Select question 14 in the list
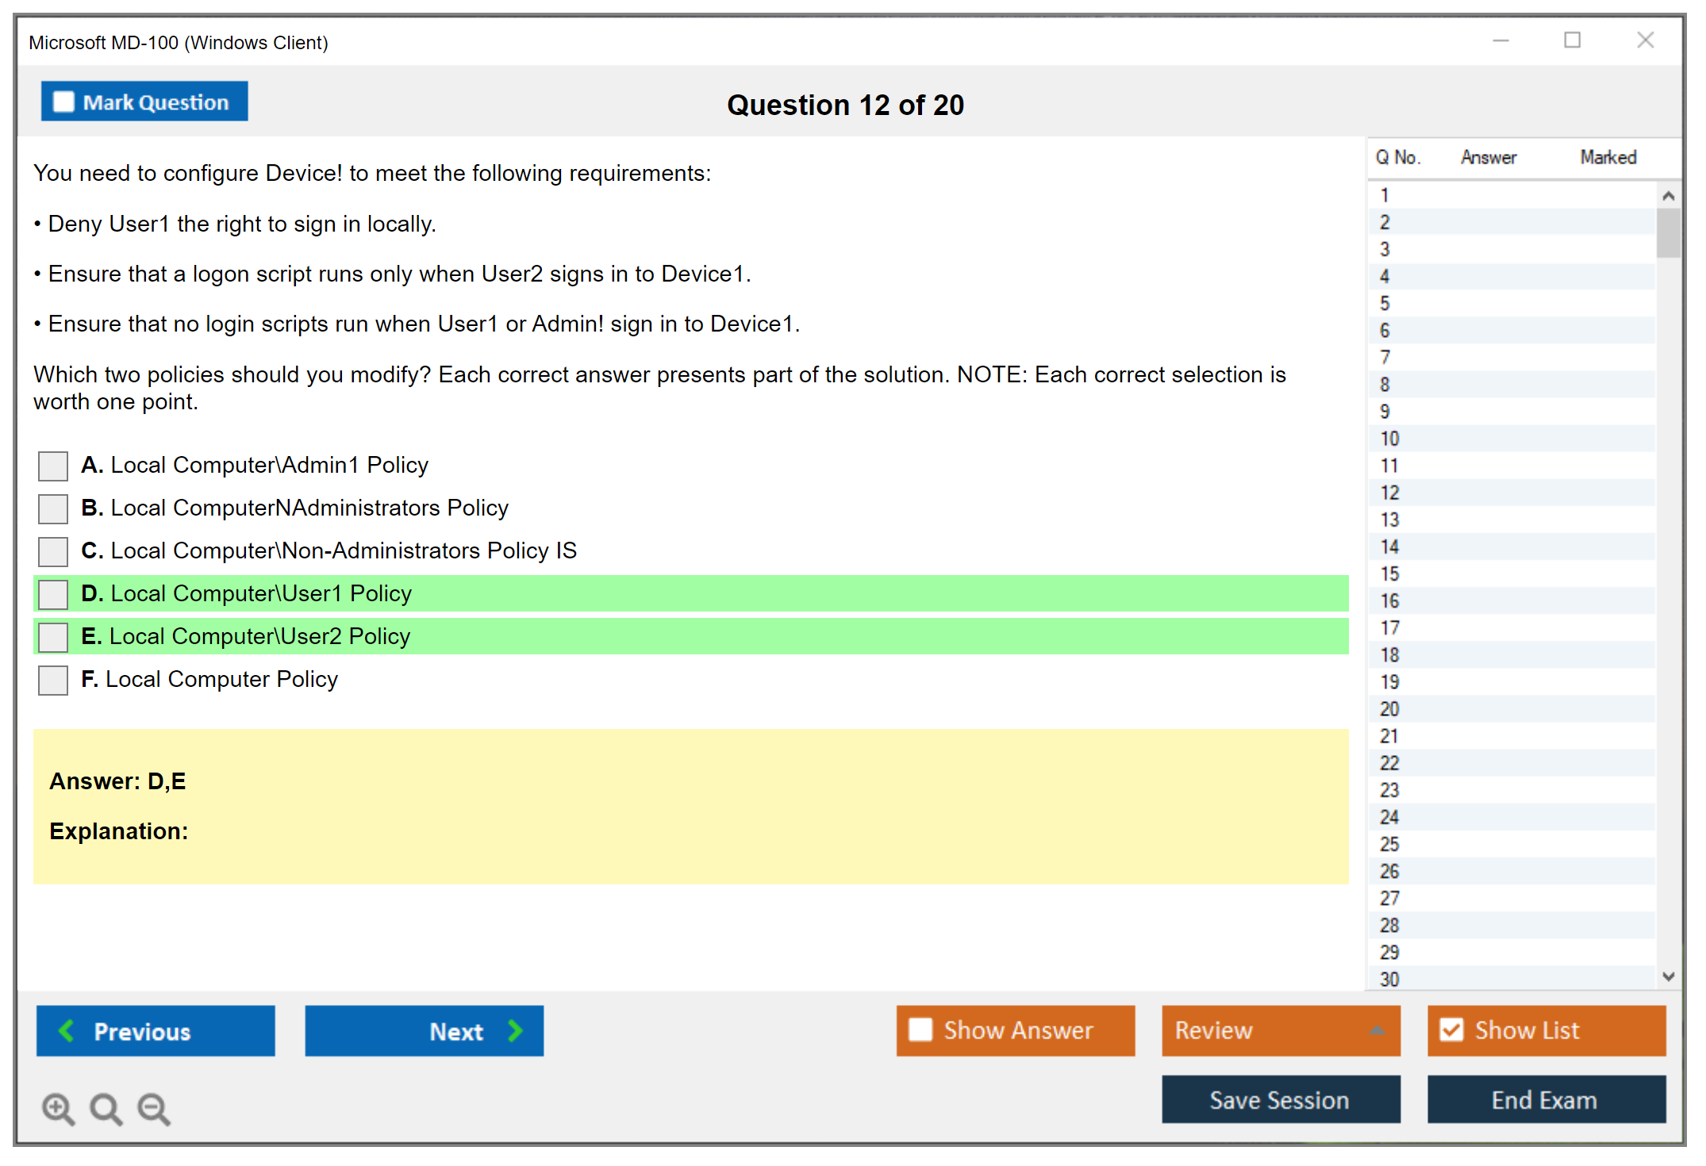 1389,547
